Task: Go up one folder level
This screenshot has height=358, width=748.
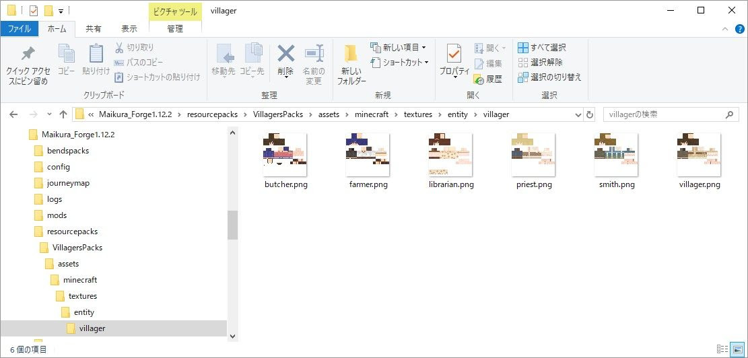Action: (63, 114)
